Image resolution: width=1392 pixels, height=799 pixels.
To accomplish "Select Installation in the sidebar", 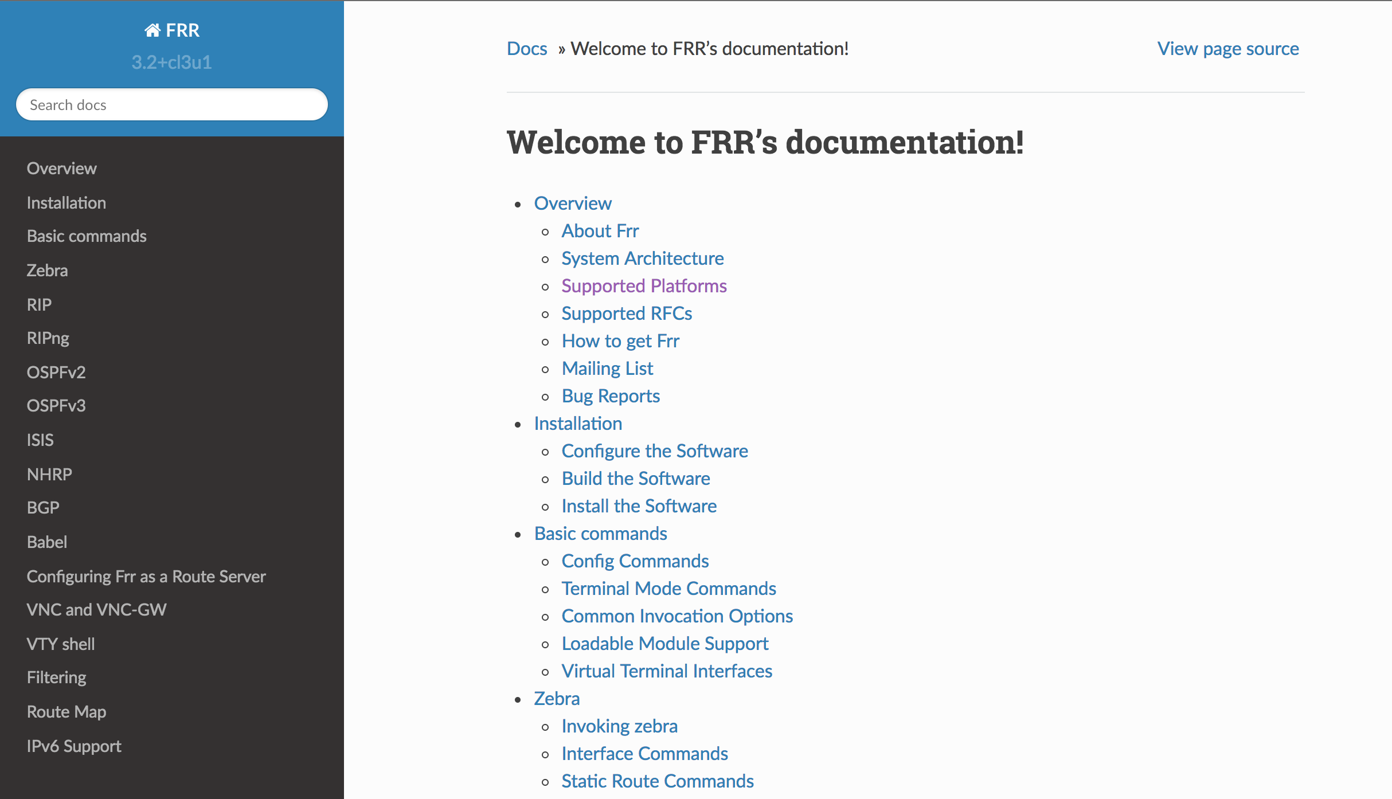I will click(x=66, y=202).
